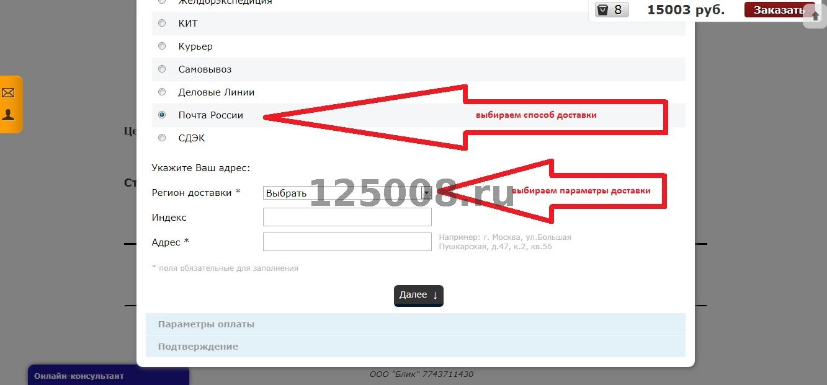Select the Желдорэкспедиция delivery option
Viewport: 827px width, 385px height.
[x=162, y=2]
